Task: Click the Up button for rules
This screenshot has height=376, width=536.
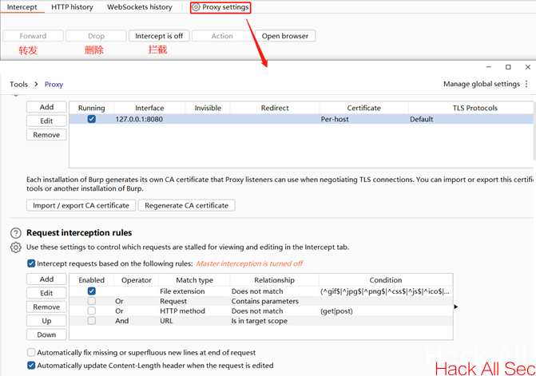Action: [x=46, y=321]
